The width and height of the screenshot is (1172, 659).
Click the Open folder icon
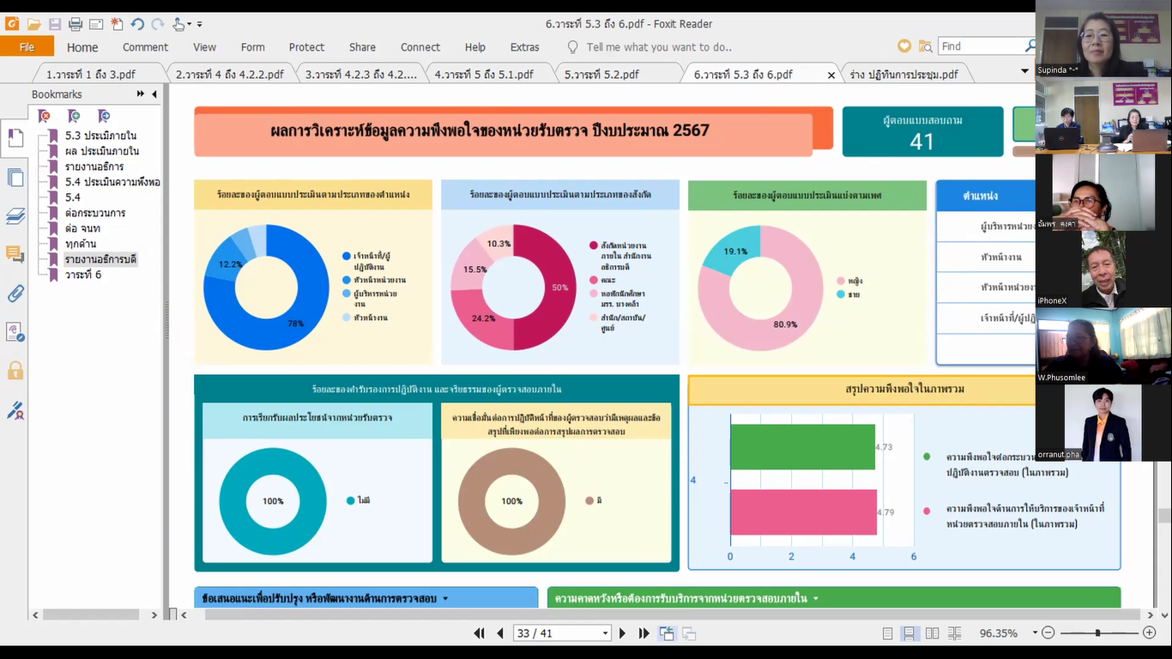33,24
